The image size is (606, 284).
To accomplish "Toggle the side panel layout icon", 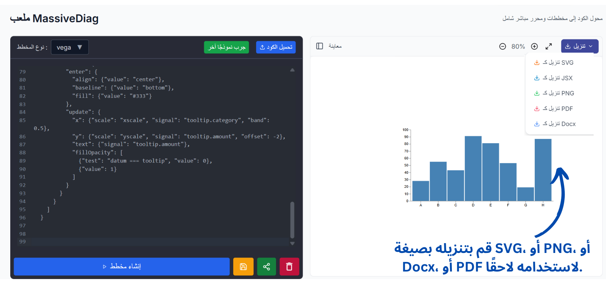I will [320, 46].
